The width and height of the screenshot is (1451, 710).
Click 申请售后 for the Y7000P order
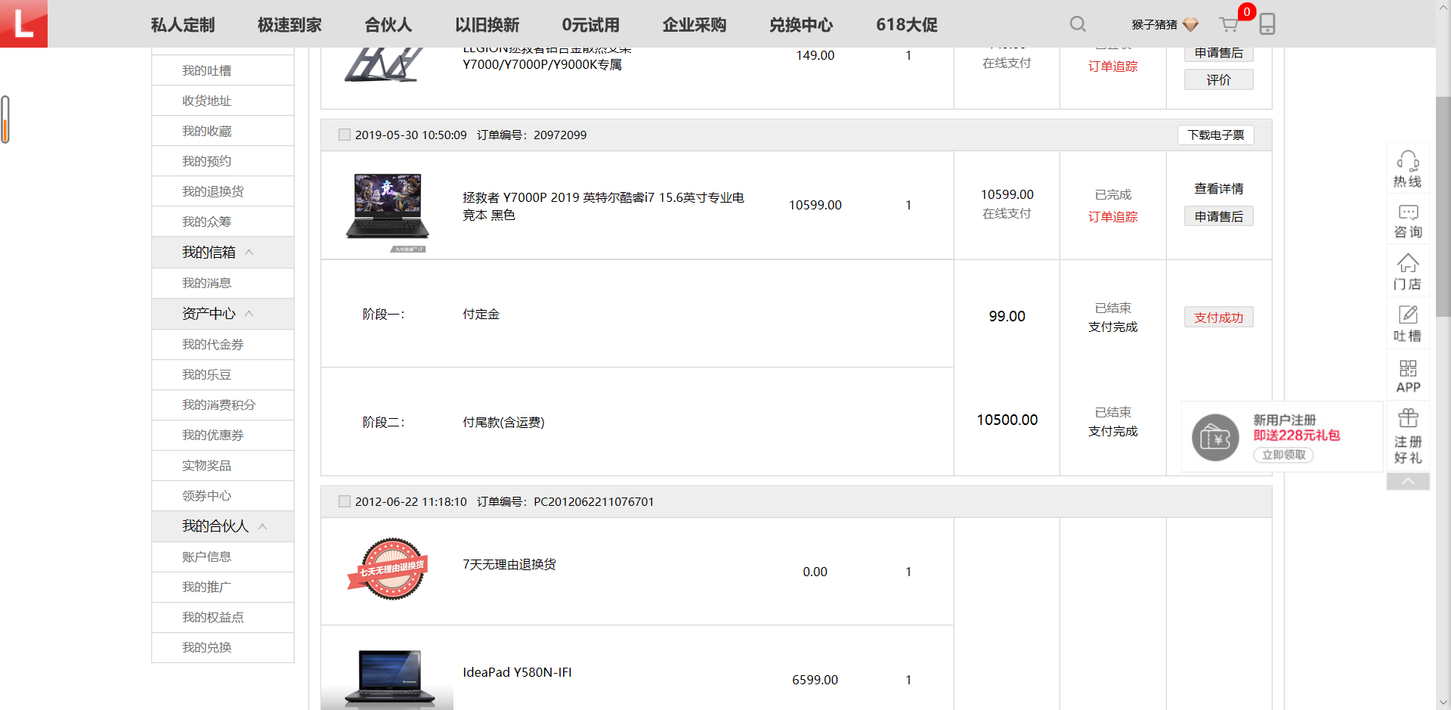(1218, 216)
